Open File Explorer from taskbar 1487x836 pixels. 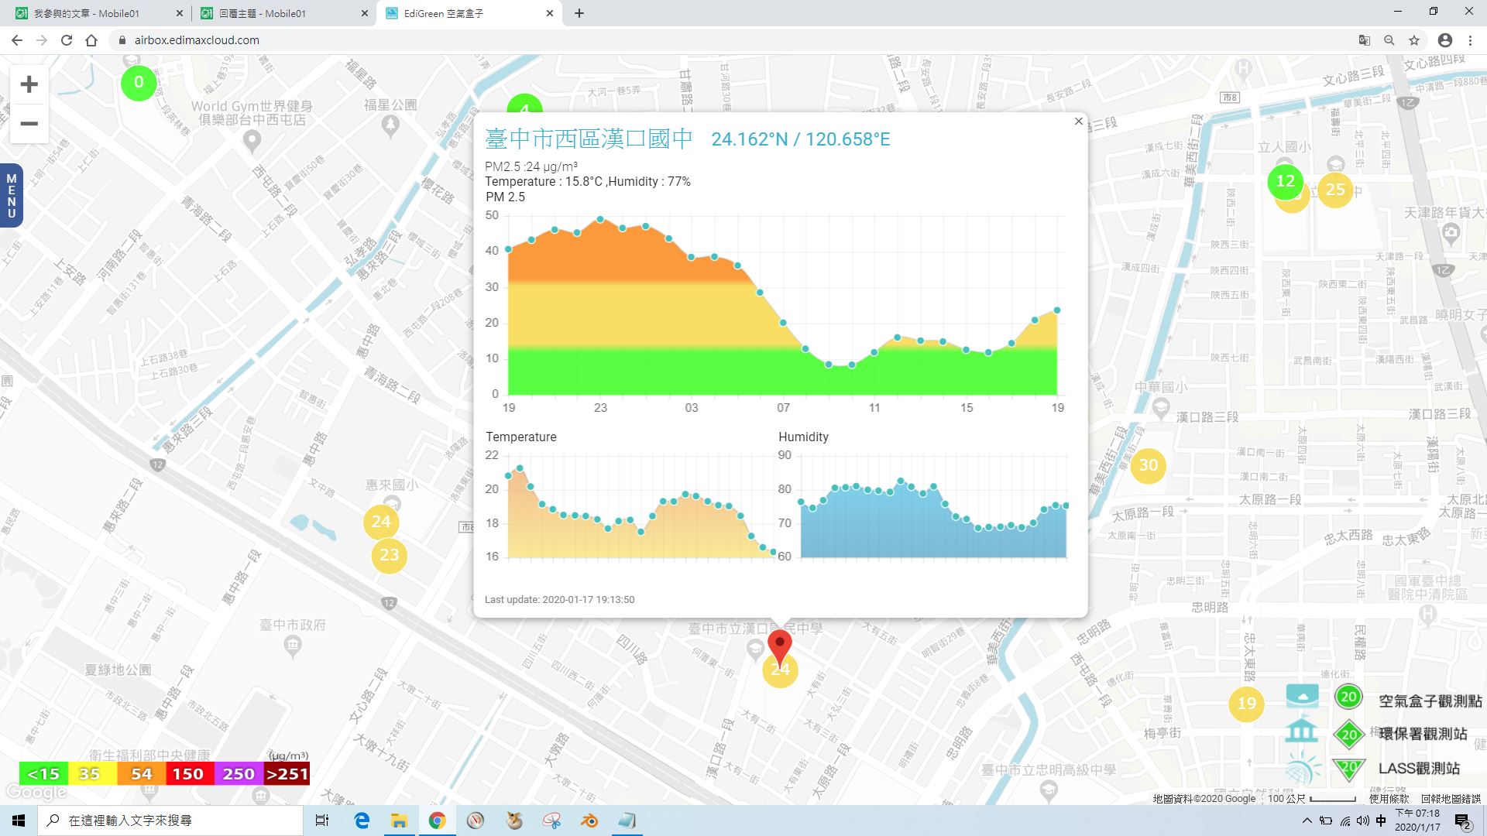(x=399, y=821)
